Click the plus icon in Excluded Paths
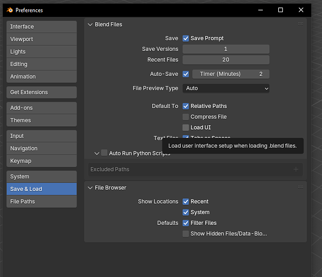The image size is (322, 277). (x=295, y=170)
